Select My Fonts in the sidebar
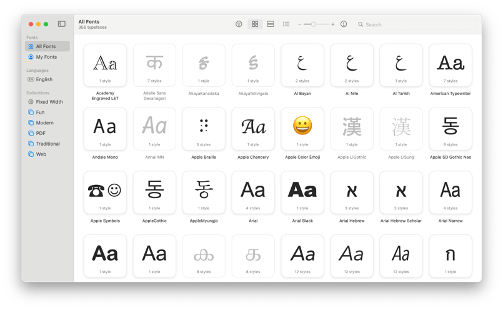This screenshot has height=310, width=503. coord(47,57)
